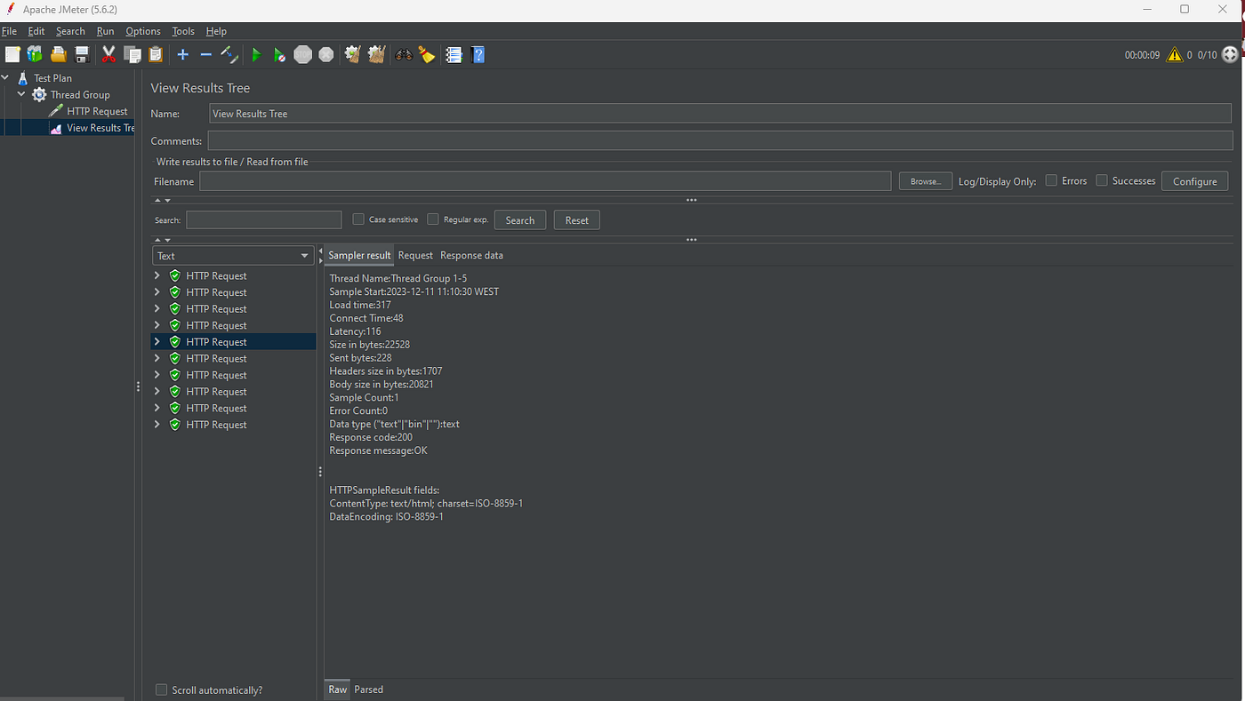This screenshot has height=701, width=1245.
Task: Tick the Successes checkbox
Action: point(1102,180)
